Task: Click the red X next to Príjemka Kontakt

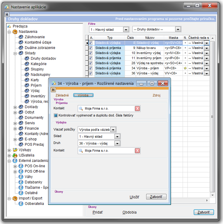Action: point(137,108)
